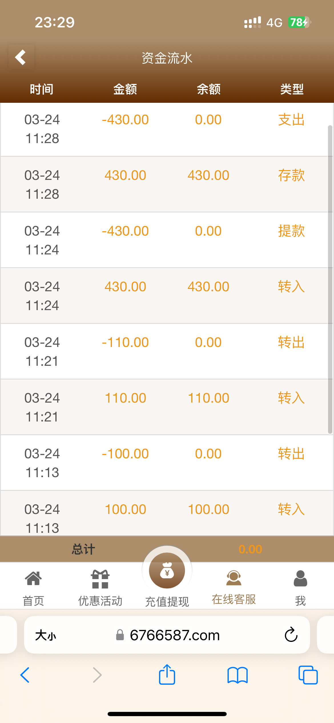Viewport: 334px width, 723px height.
Task: Click the transaction list scrollbar
Action: (330, 280)
